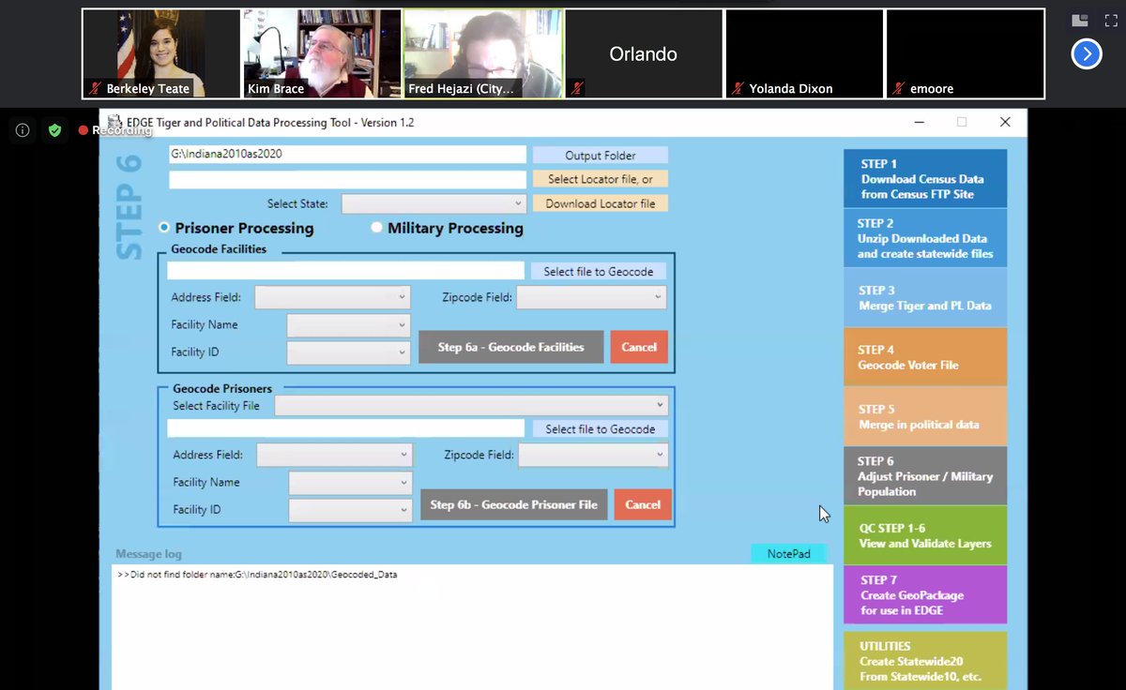The image size is (1126, 690).
Task: Open UTILITIES Create Statewide20 panel
Action: [924, 661]
